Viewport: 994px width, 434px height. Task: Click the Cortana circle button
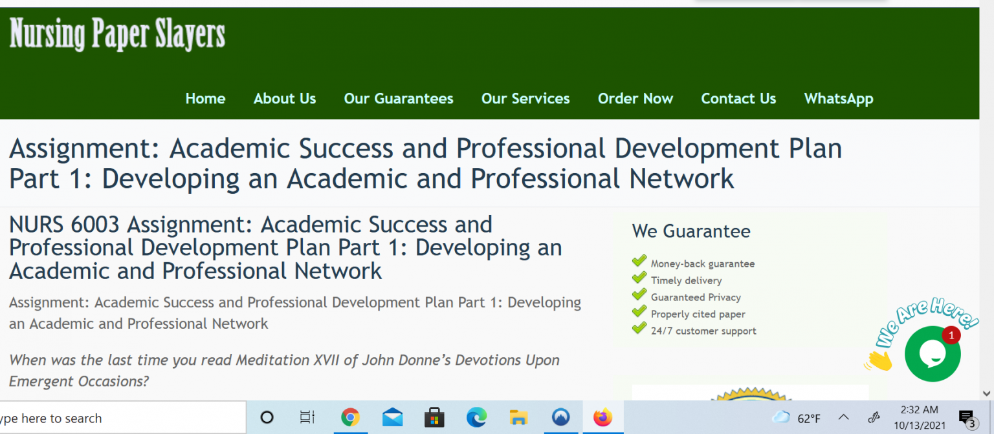[267, 417]
